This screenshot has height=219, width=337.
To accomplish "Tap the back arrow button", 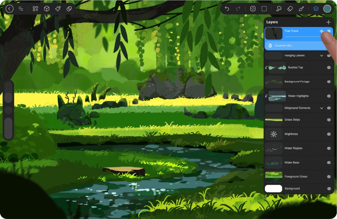I will pyautogui.click(x=10, y=9).
